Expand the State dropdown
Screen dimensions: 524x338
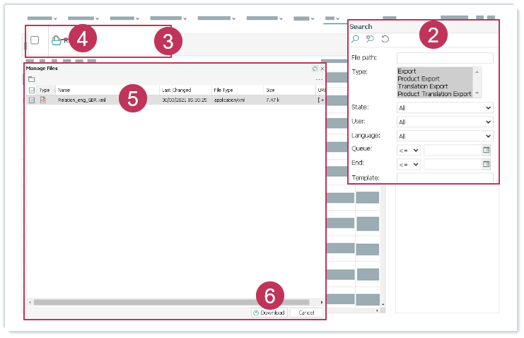coord(444,107)
